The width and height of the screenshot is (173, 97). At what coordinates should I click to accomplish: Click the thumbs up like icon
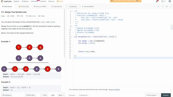(x=8, y=16)
